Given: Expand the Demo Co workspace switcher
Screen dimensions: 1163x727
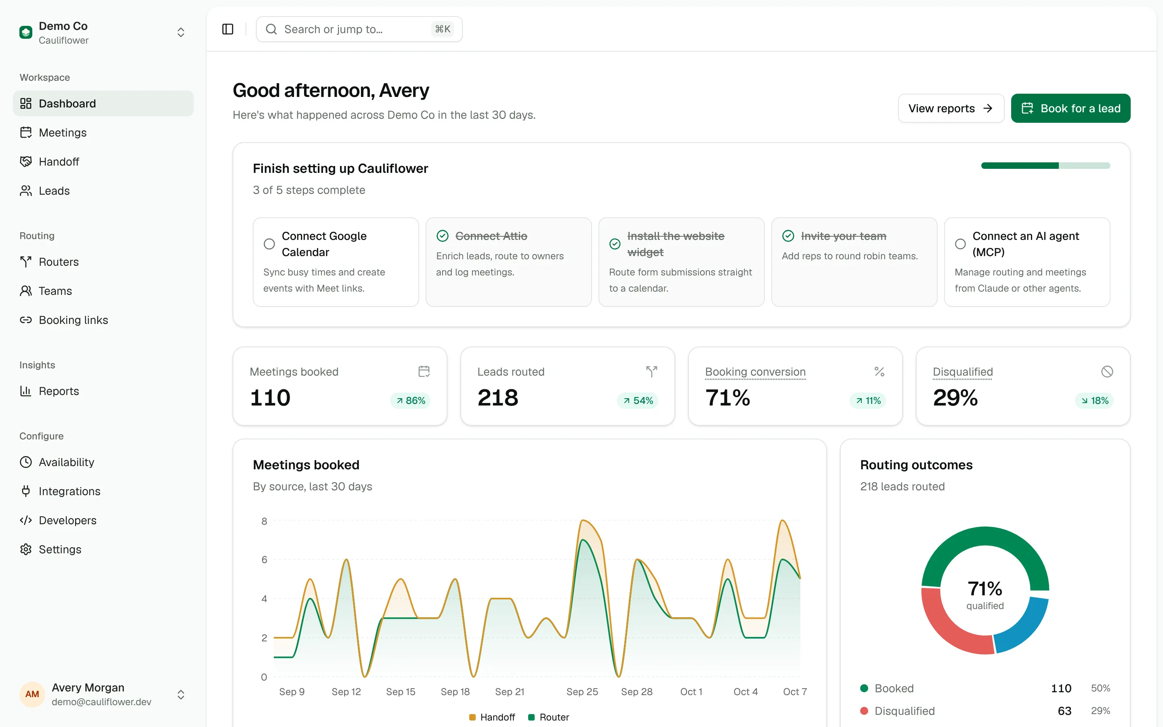Looking at the screenshot, I should (x=181, y=32).
